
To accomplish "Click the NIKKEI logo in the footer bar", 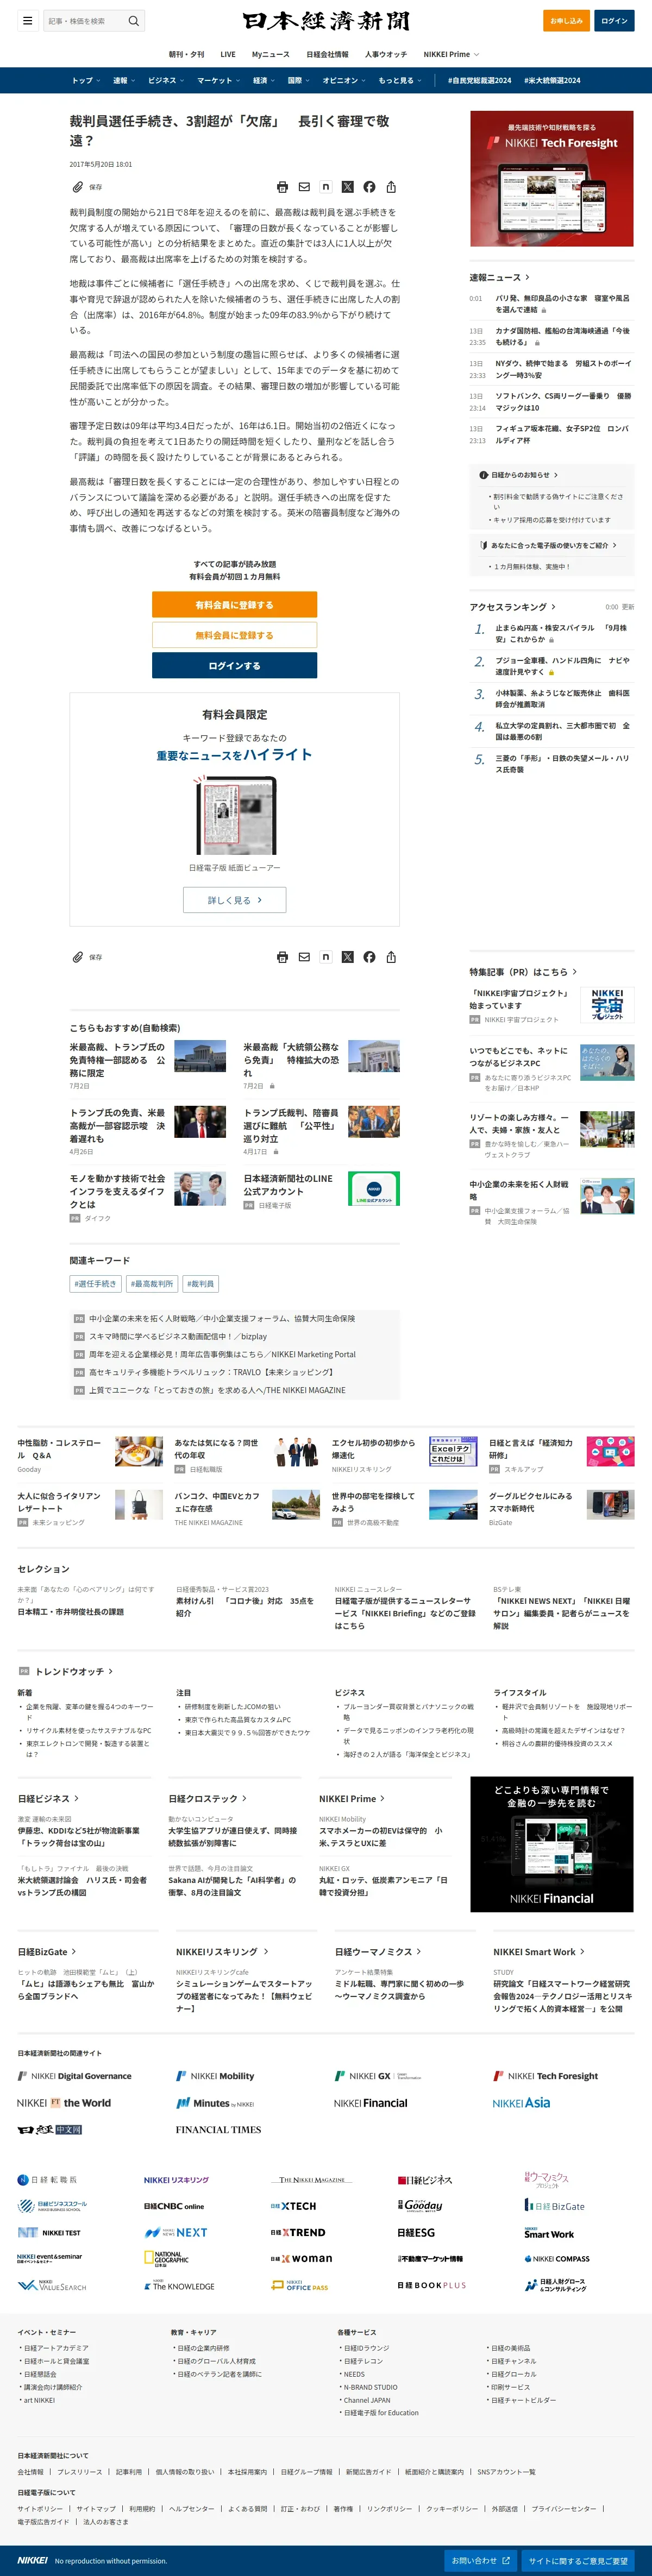I will click(32, 2560).
